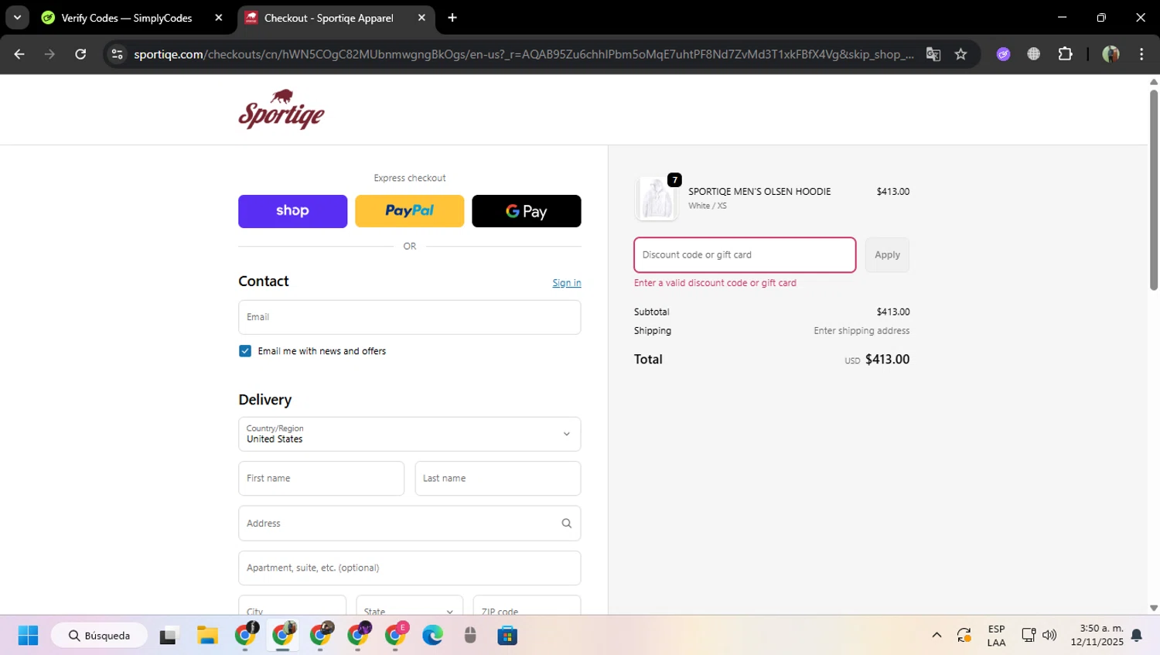Focus the Last name field

pyautogui.click(x=497, y=479)
